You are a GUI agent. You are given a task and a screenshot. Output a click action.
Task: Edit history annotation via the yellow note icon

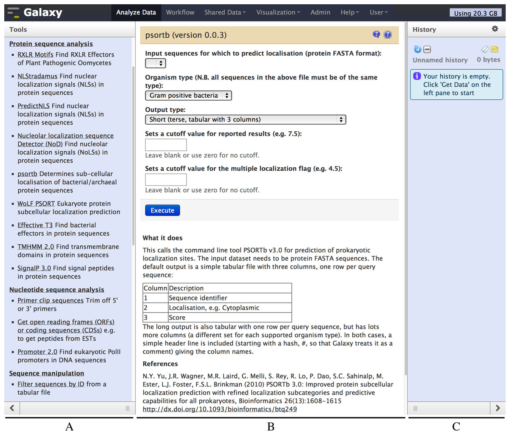pos(494,49)
